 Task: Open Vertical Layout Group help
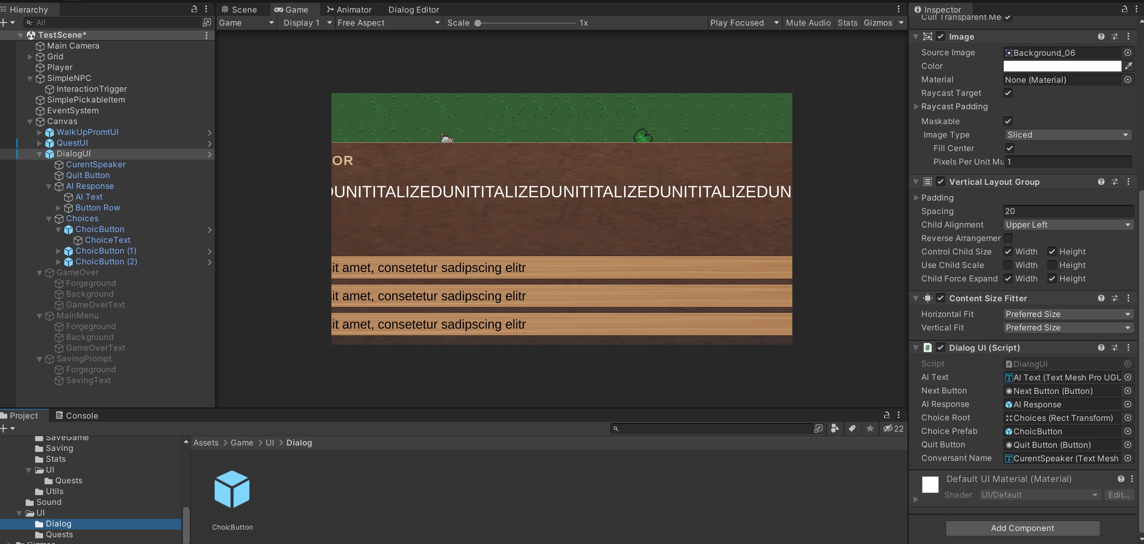point(1101,182)
